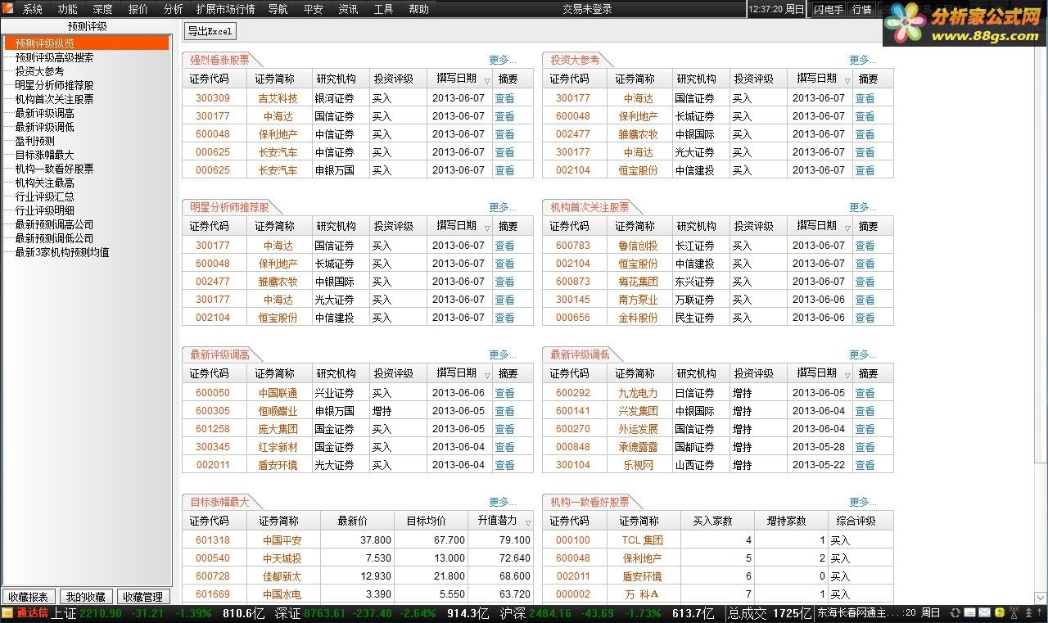Open the 系统 menu
Viewport: 1048px width, 623px height.
coord(33,10)
